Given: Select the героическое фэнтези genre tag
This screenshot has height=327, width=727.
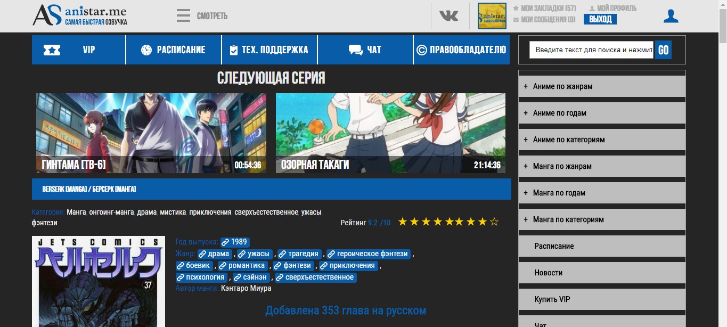Looking at the screenshot, I should (369, 254).
